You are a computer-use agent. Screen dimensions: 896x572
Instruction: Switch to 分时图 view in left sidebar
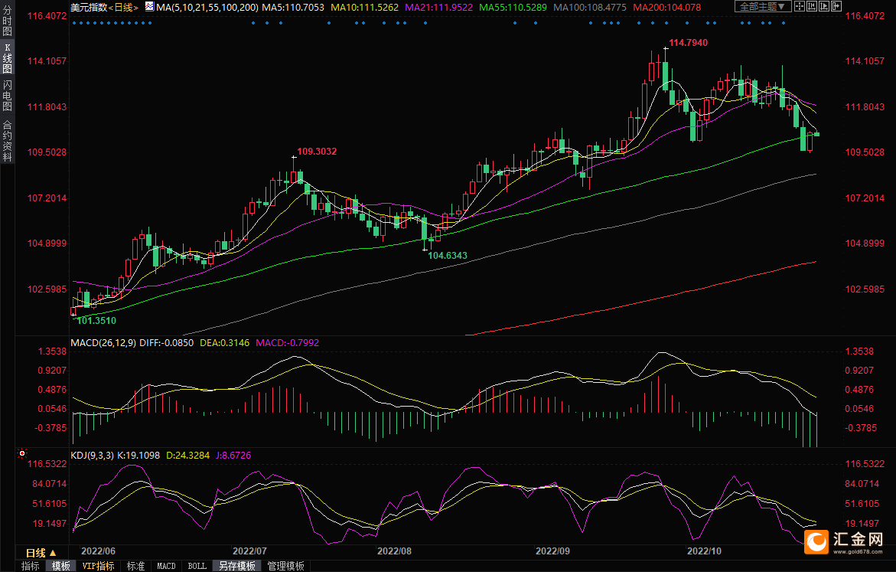[7, 21]
